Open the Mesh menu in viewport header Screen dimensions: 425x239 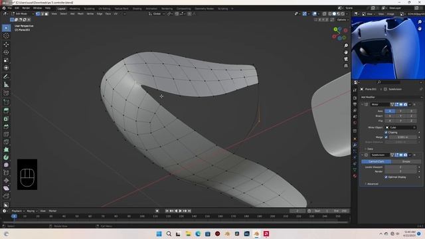(x=80, y=14)
